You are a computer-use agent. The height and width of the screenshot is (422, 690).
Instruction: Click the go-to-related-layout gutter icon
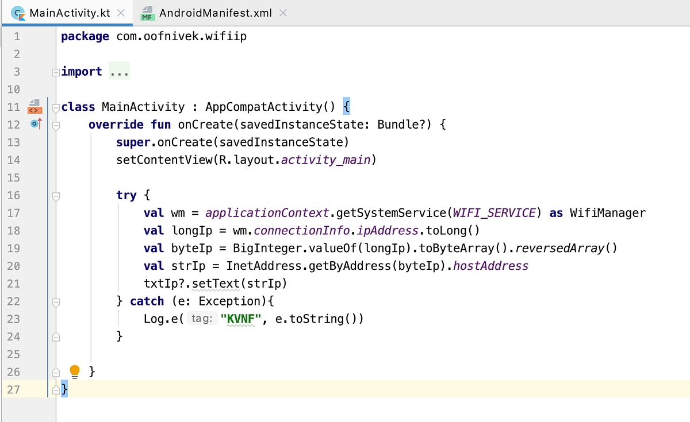pos(34,107)
